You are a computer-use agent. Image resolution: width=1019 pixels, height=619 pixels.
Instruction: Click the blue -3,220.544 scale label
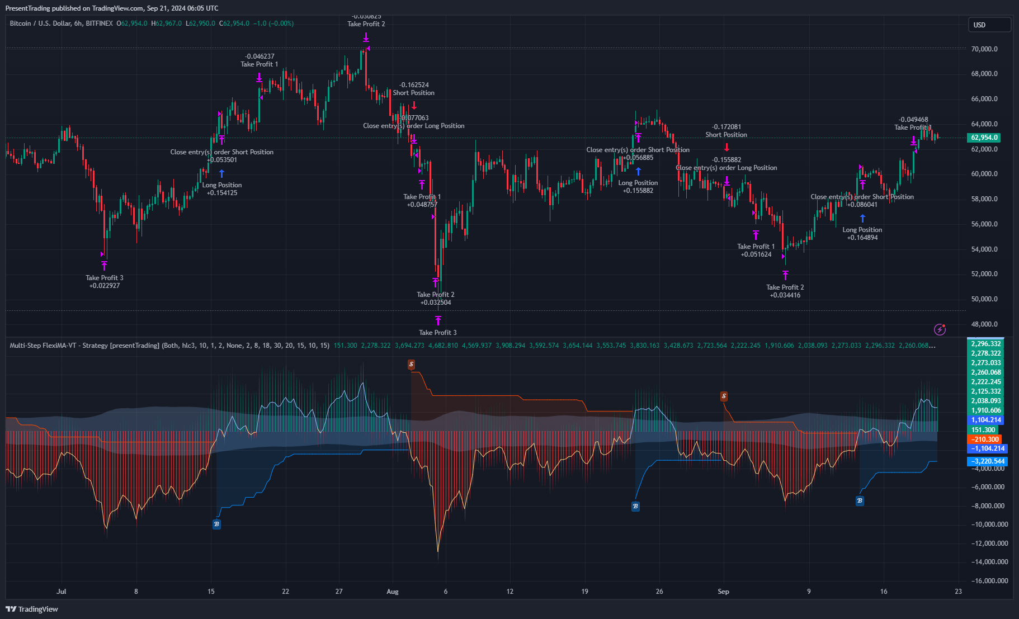point(987,461)
